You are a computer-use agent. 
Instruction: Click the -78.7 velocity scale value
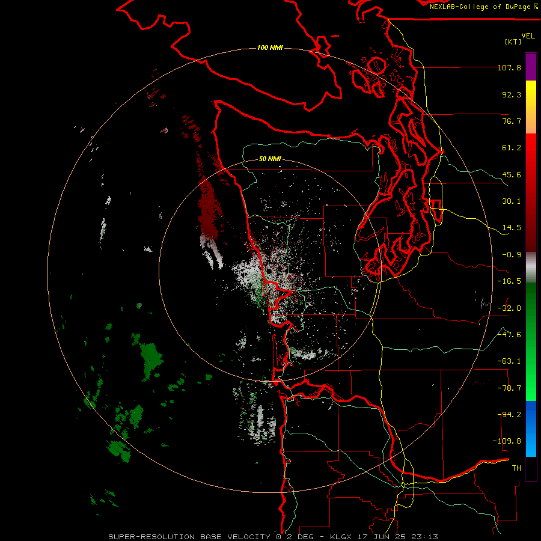coord(509,388)
